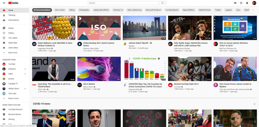Select the Slow motion chip

(60, 10)
